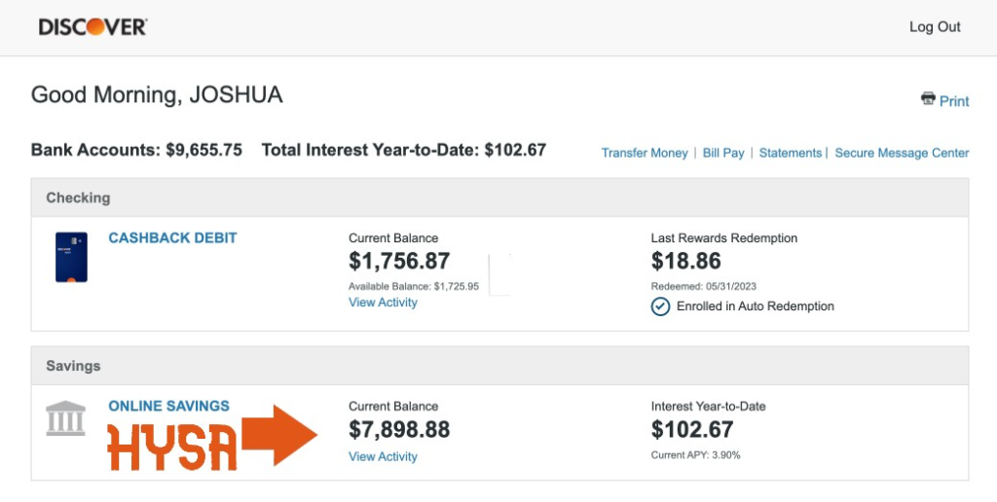The image size is (997, 502).
Task: Click the printer icon
Action: click(x=928, y=99)
